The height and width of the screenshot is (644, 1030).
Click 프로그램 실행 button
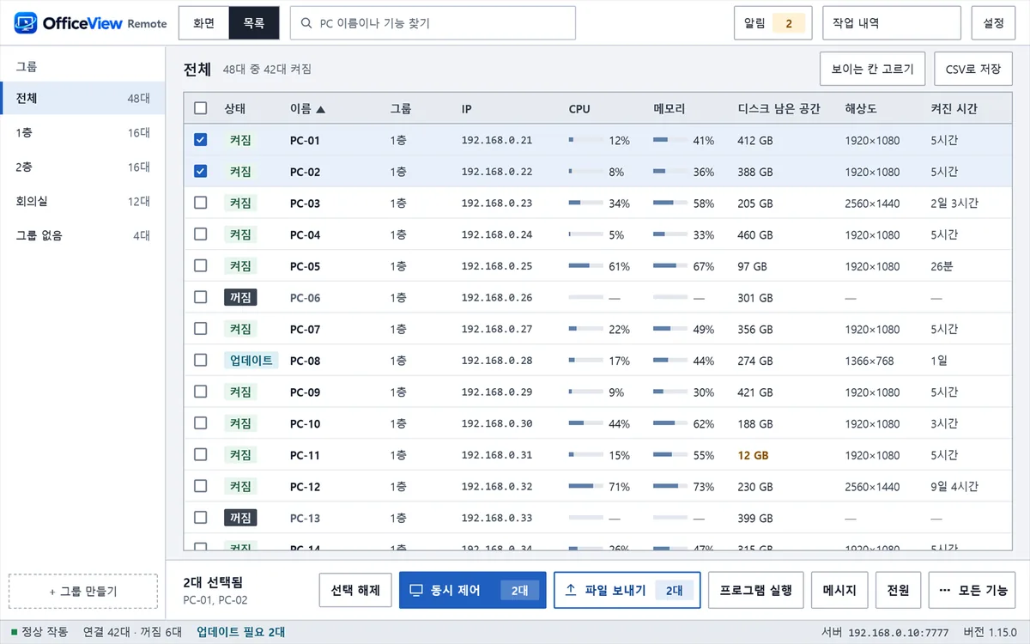tap(755, 591)
